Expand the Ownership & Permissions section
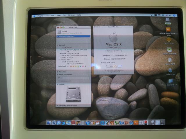Screen dimensions: 186x139 pos(58,105)
